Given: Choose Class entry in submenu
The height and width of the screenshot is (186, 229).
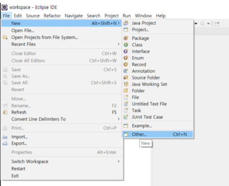Looking at the screenshot, I should pyautogui.click(x=157, y=45).
